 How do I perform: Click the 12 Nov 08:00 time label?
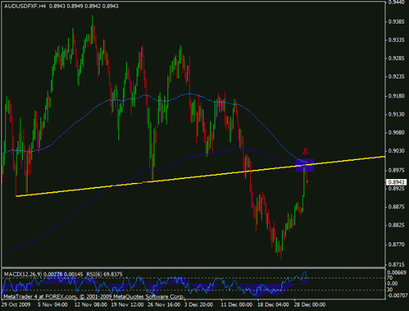click(90, 304)
